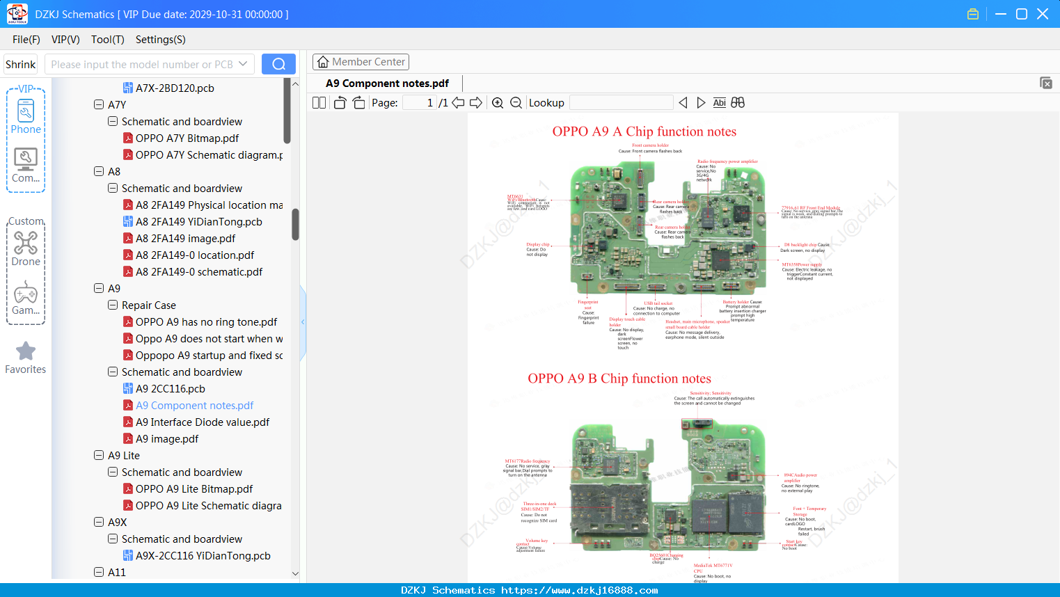The height and width of the screenshot is (597, 1060).
Task: Collapse the A11 tree node
Action: coord(99,572)
